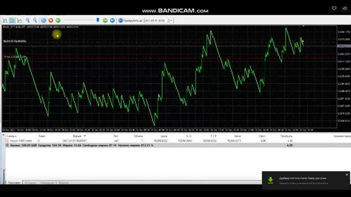This screenshot has height=197, width=351.
Task: Select the bar chart display icon
Action: [x=5, y=21]
